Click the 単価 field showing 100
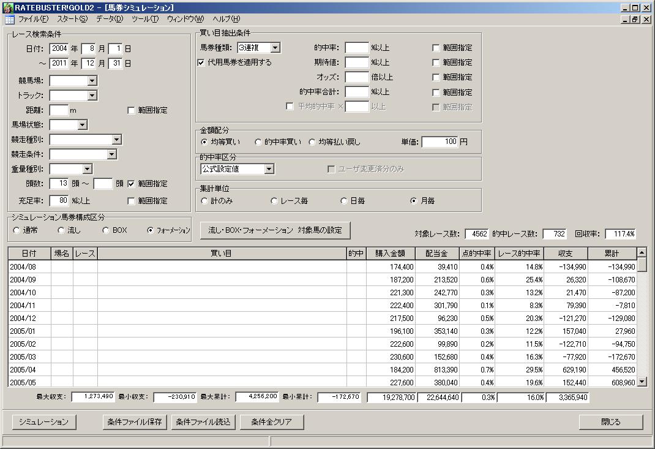The image size is (655, 449). pyautogui.click(x=440, y=142)
